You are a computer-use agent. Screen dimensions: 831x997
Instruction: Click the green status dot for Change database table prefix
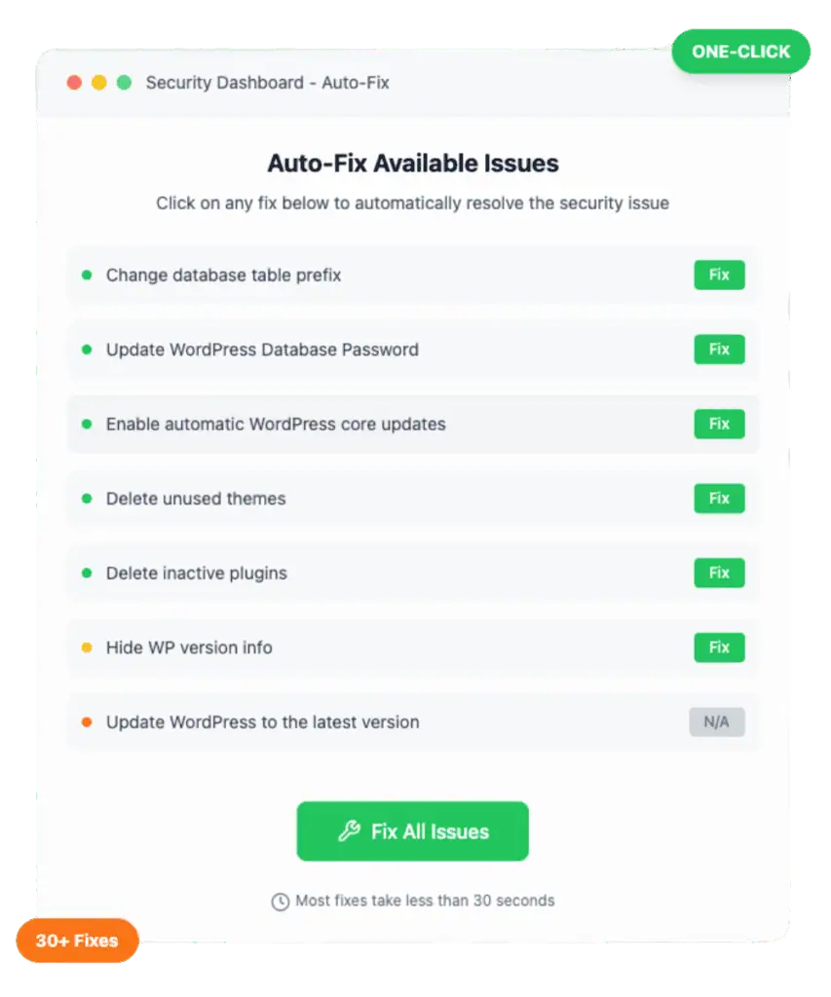coord(87,275)
